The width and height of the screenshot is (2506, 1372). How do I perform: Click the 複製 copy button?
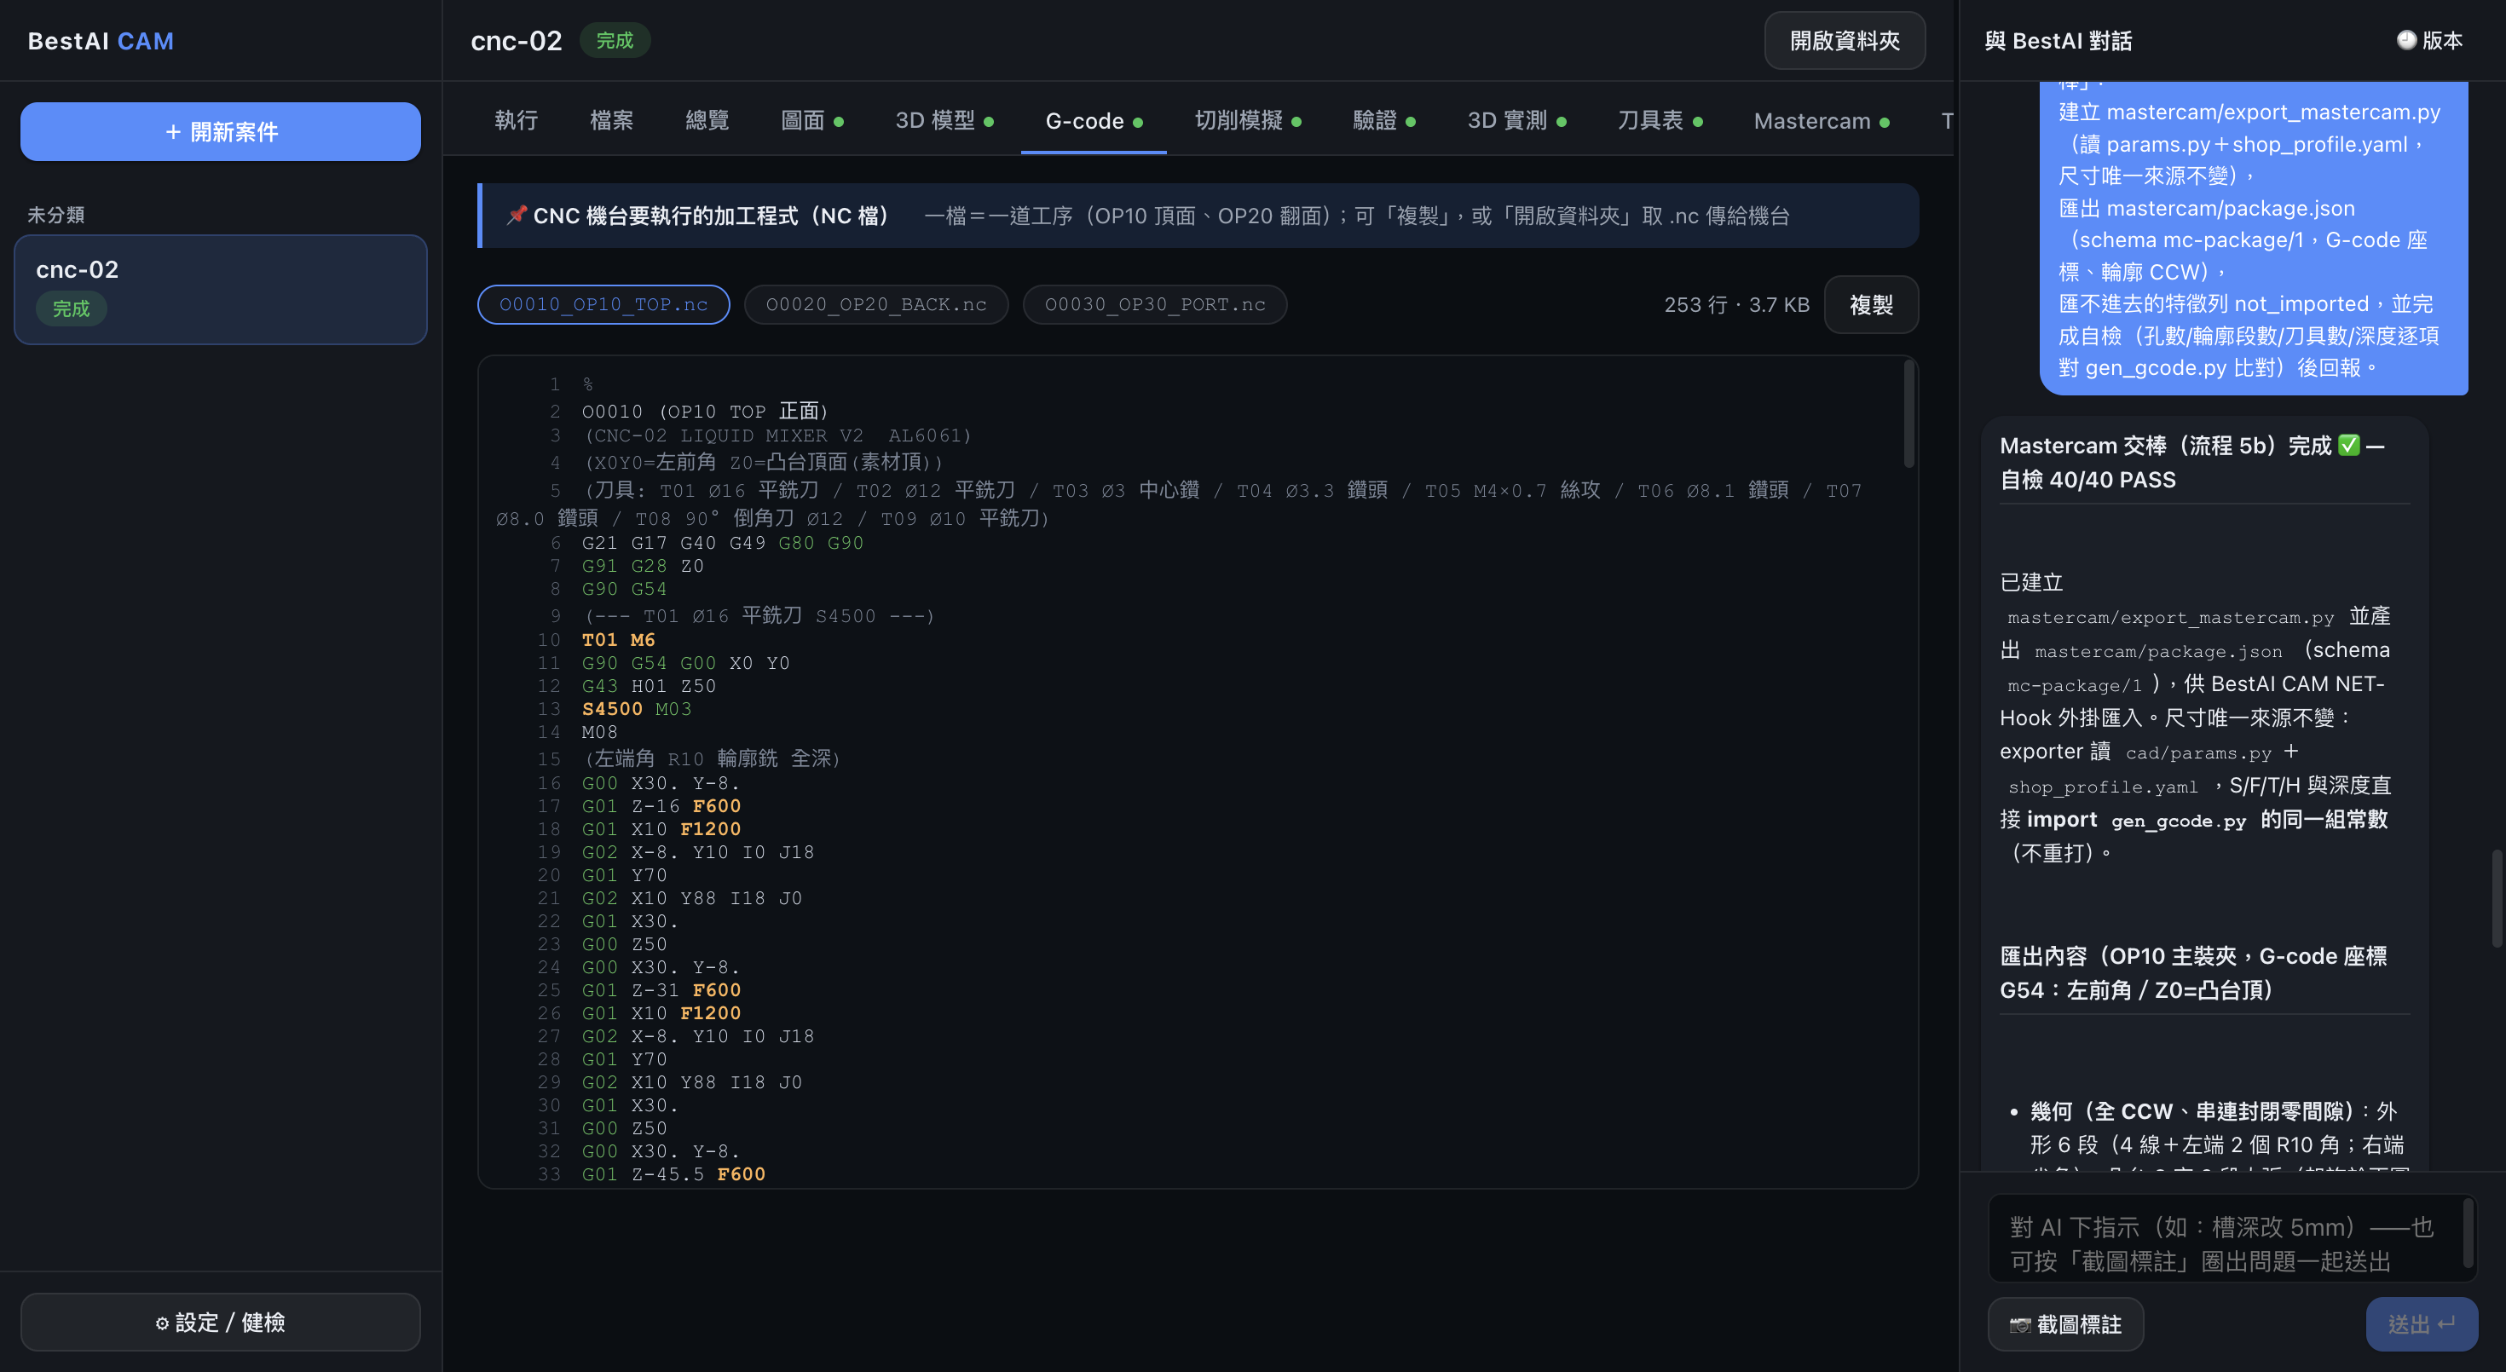pyautogui.click(x=1871, y=304)
